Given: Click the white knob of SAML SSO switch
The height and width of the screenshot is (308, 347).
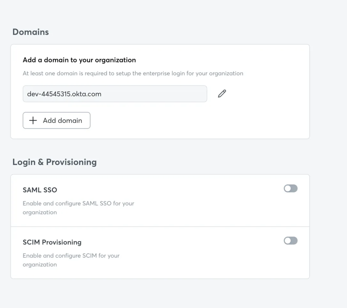Looking at the screenshot, I should click(288, 188).
